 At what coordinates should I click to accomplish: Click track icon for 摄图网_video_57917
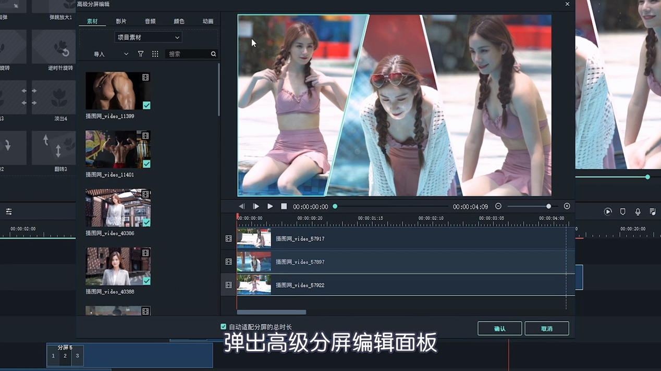click(228, 239)
